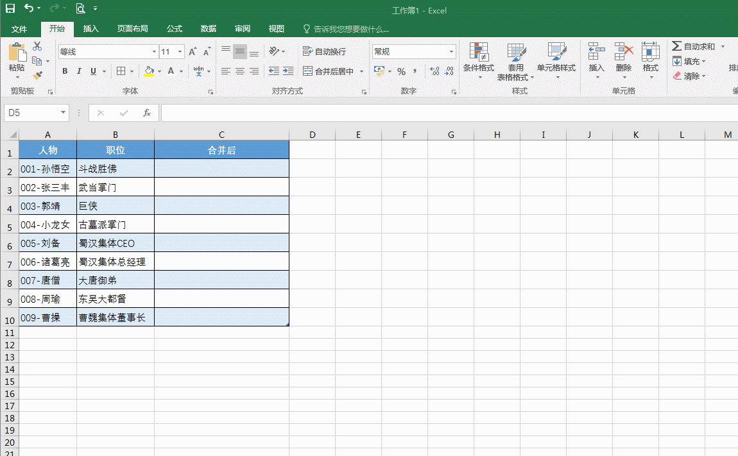Click the Select All corner triangle
This screenshot has width=738, height=456.
12,135
